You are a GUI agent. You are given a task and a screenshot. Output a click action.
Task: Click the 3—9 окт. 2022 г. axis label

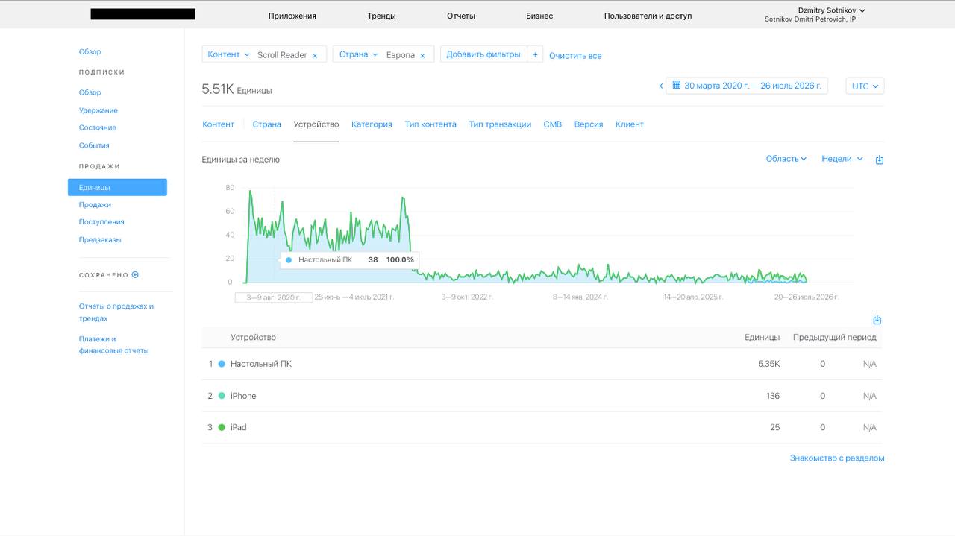point(467,297)
